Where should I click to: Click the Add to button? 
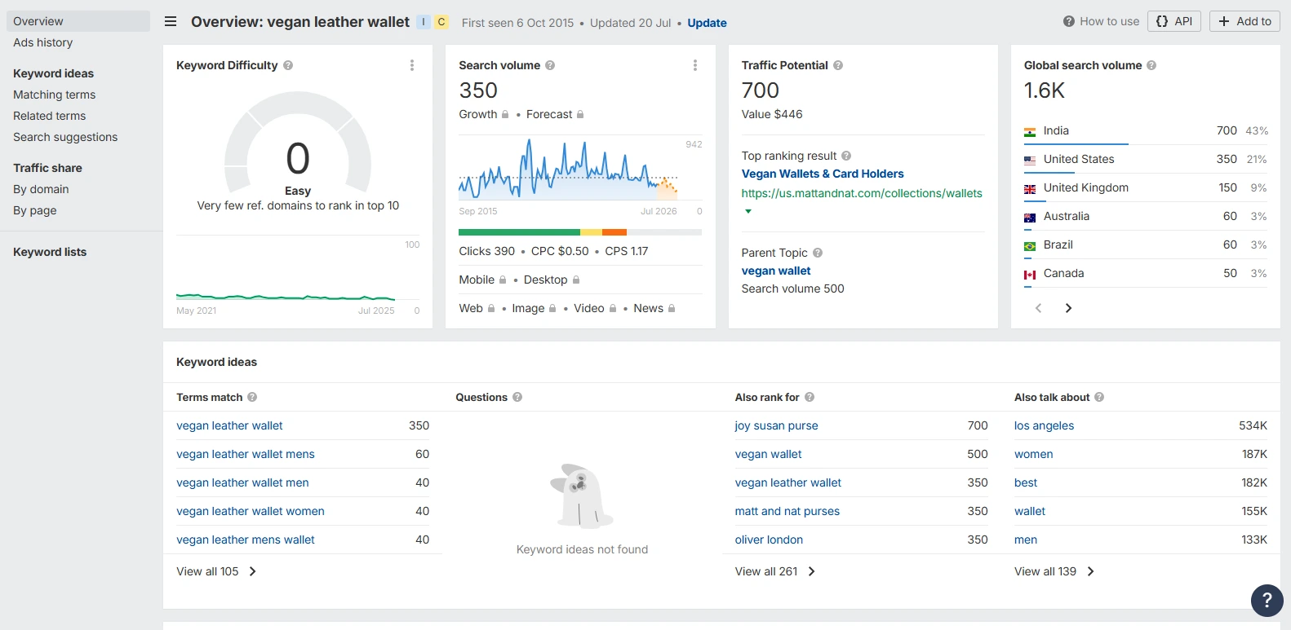tap(1244, 21)
